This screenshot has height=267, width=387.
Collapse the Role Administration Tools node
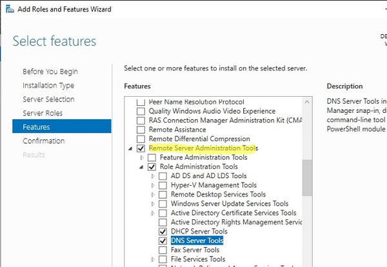click(143, 166)
